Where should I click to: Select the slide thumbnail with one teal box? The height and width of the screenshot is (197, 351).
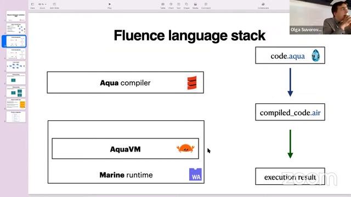(x=16, y=79)
